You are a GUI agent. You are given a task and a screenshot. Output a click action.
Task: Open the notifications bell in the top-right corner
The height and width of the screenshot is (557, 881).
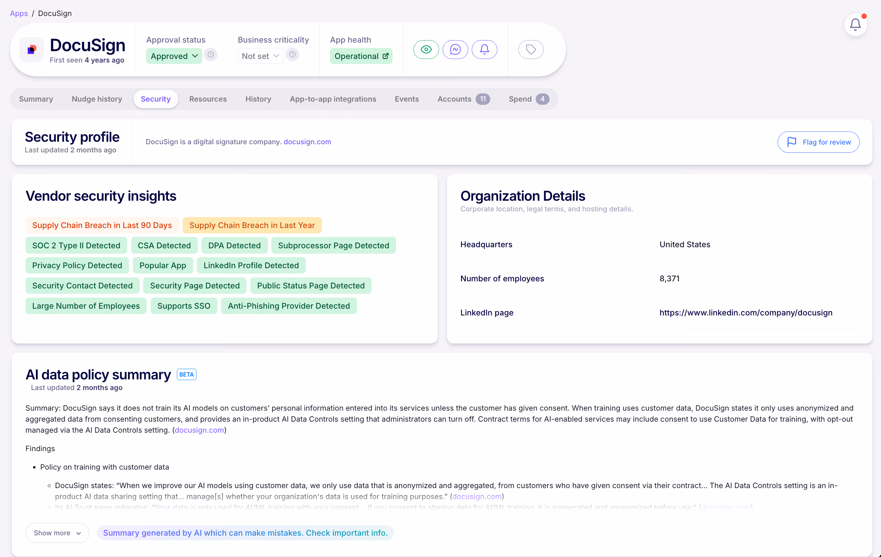[855, 24]
